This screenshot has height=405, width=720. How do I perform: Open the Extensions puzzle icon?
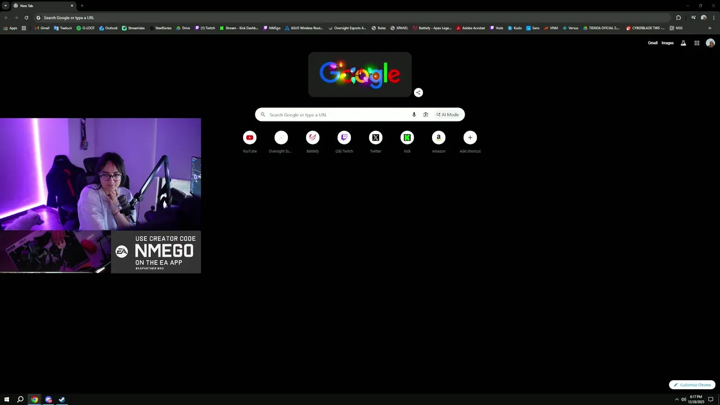(x=678, y=17)
